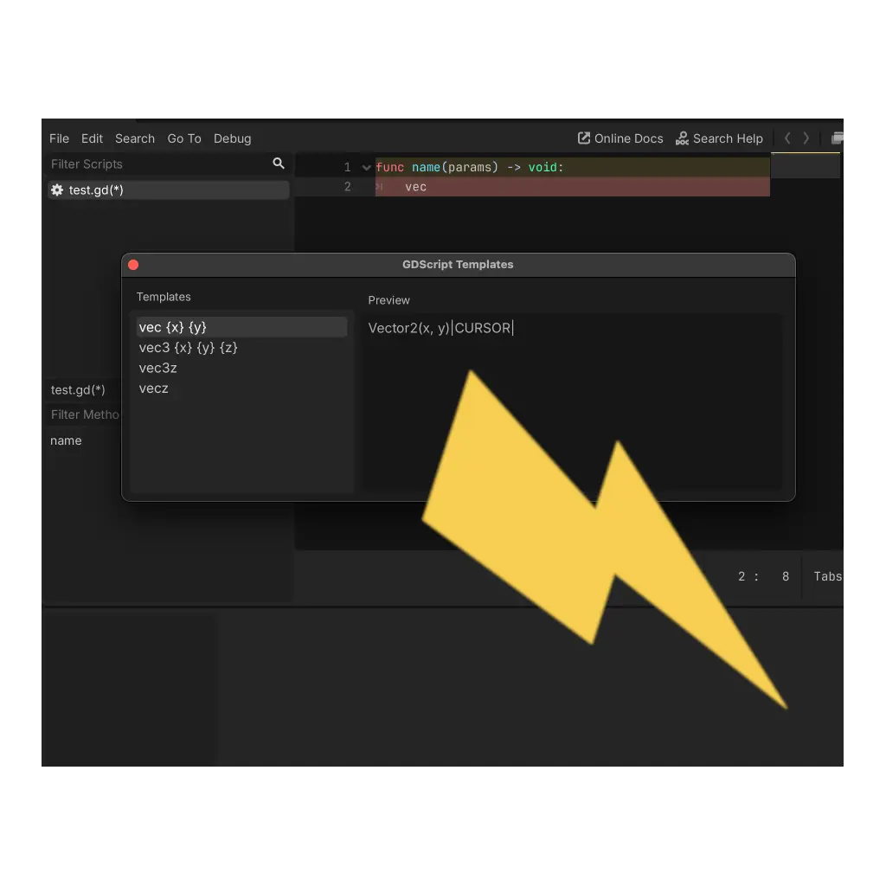Collapse the func name fold arrow on line 1
The width and height of the screenshot is (886, 886).
367,168
